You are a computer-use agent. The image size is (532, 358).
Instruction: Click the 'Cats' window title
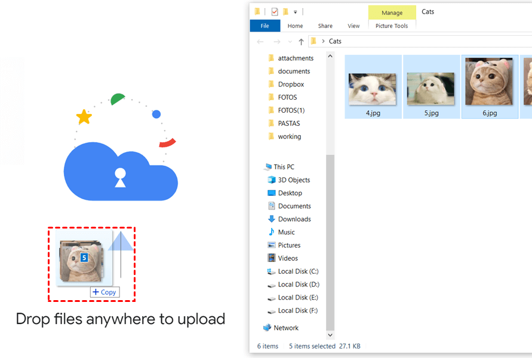tap(428, 12)
